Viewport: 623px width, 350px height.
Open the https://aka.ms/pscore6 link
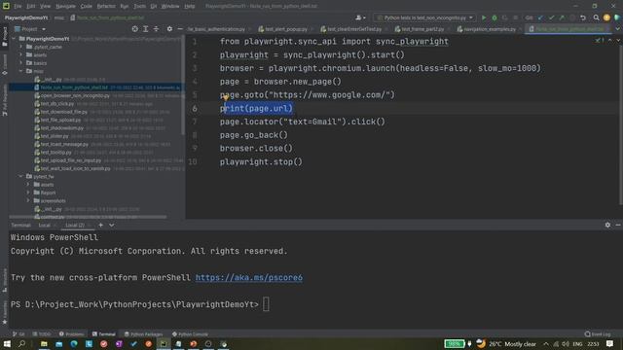click(x=249, y=277)
